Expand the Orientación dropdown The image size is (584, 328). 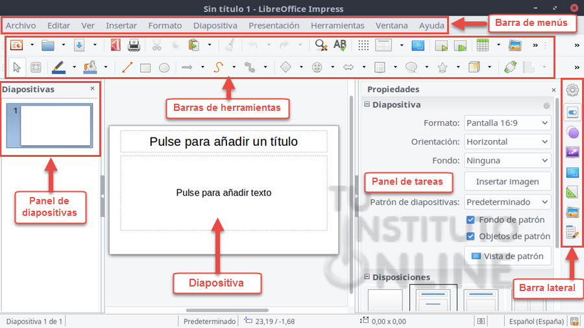tap(507, 141)
